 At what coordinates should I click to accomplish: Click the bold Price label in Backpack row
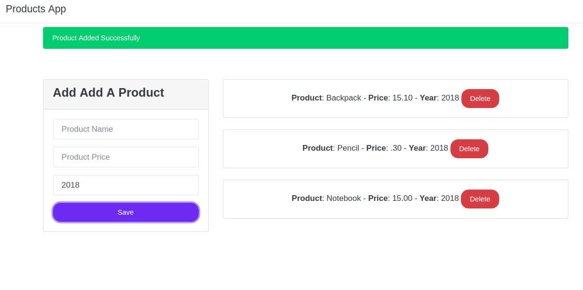coord(378,98)
